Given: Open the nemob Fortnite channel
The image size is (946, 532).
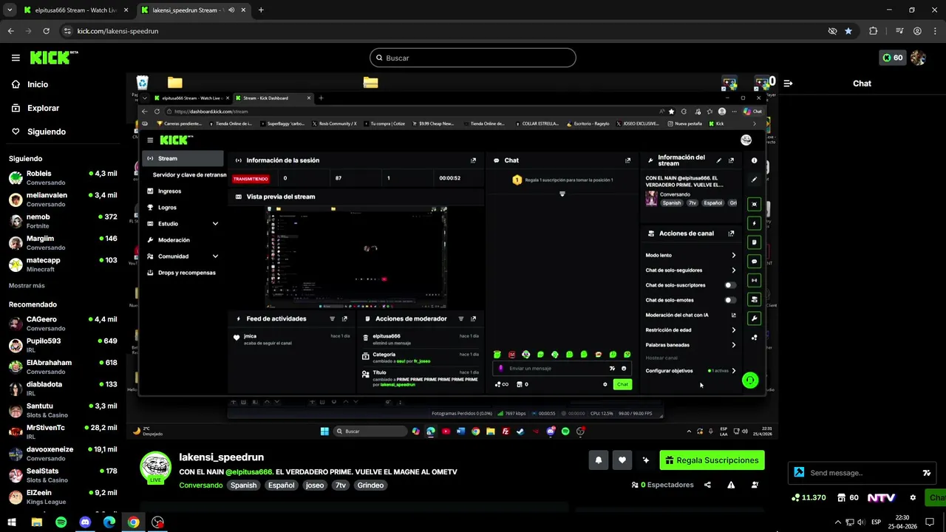Looking at the screenshot, I should tap(63, 221).
